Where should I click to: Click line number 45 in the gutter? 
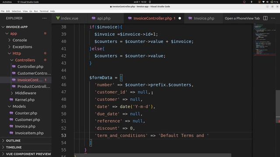(63, 78)
